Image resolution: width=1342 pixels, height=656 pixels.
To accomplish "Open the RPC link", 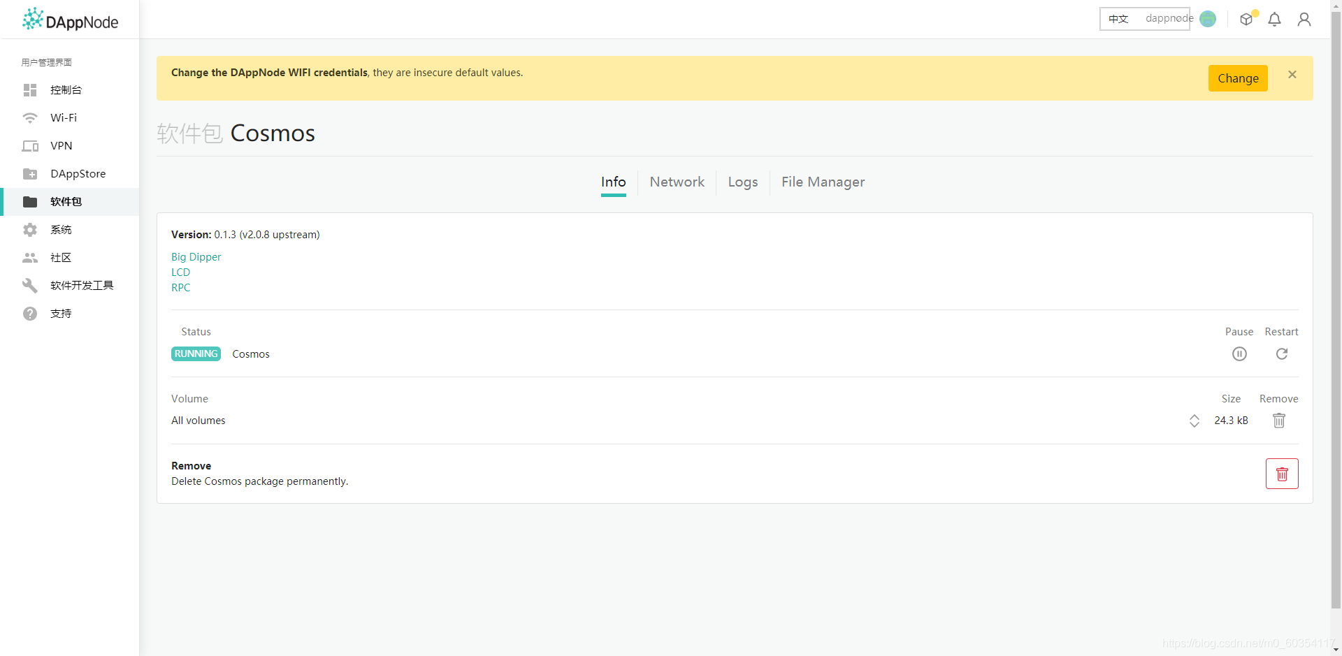I will pos(180,288).
